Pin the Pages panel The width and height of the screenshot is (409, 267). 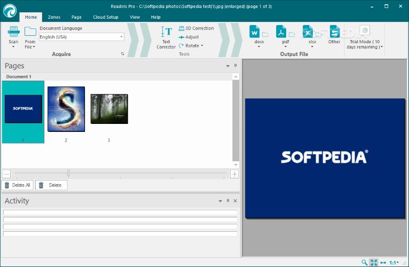[235, 66]
